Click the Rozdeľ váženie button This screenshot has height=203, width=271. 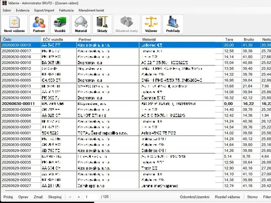[x=227, y=197]
